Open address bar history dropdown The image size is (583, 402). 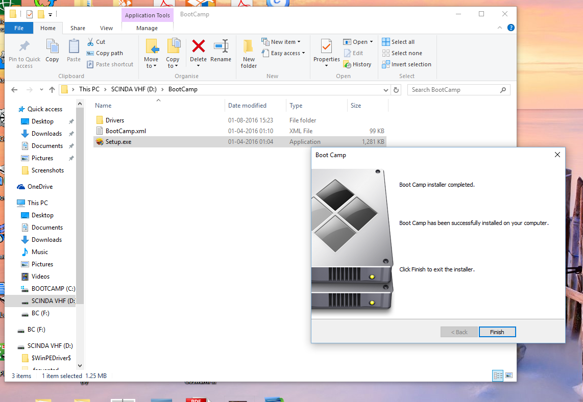coord(385,90)
